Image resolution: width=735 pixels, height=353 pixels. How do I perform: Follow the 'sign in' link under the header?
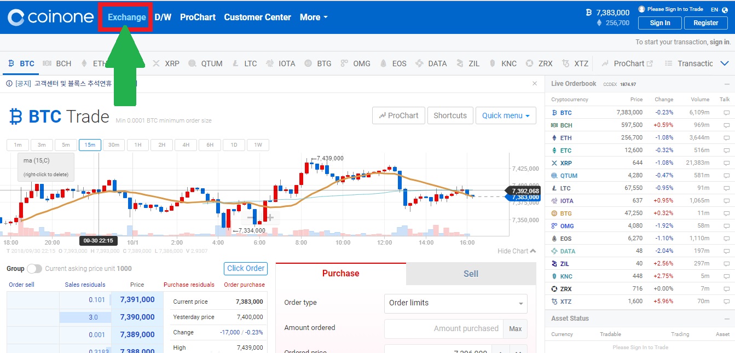coord(720,42)
